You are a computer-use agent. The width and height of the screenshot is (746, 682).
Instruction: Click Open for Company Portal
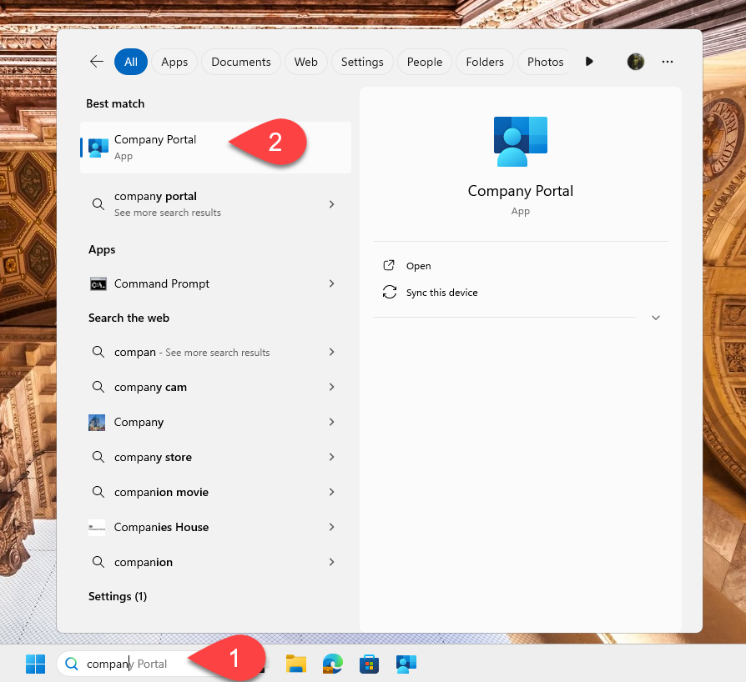coord(418,266)
